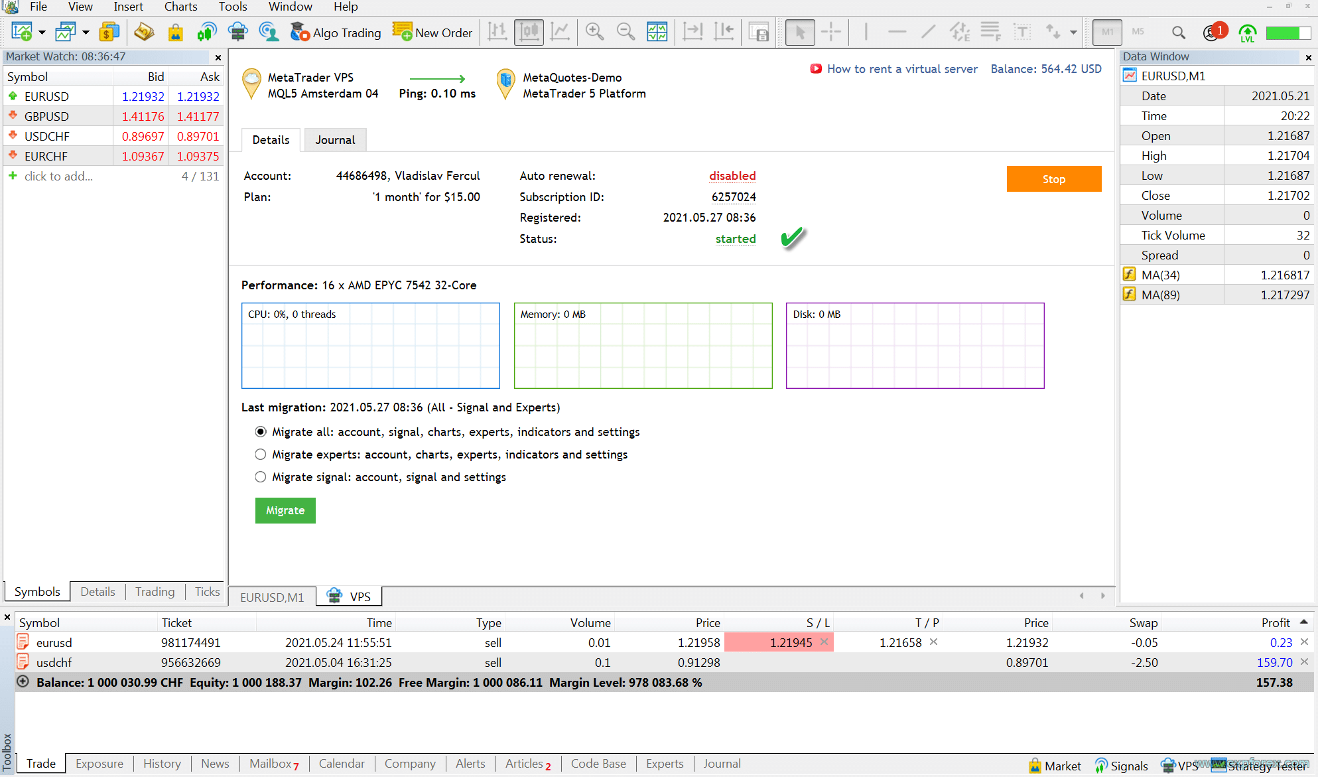
Task: Select the M5 timeframe
Action: click(1138, 32)
